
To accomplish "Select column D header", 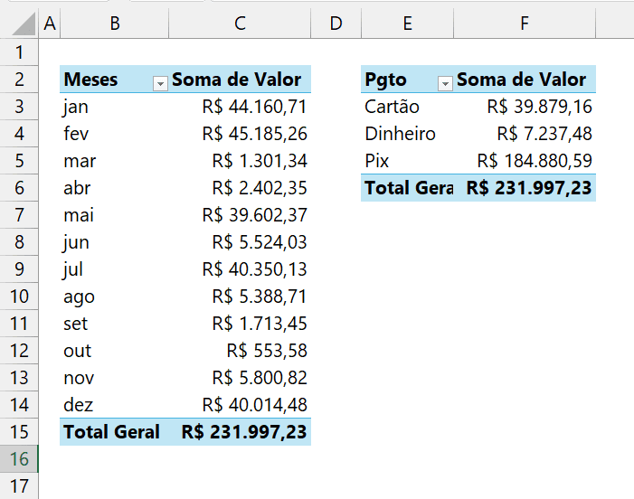I will [x=336, y=24].
